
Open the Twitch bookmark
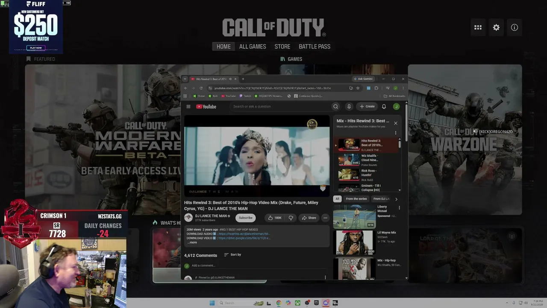pos(245,96)
